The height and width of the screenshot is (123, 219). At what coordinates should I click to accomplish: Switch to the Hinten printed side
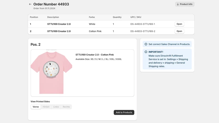pyautogui.click(x=46, y=107)
